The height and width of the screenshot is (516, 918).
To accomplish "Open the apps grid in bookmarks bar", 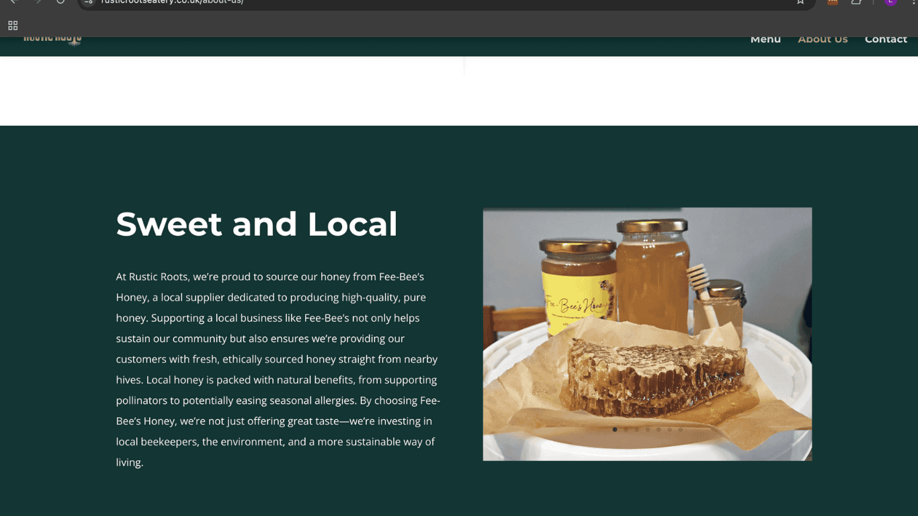I will [13, 26].
